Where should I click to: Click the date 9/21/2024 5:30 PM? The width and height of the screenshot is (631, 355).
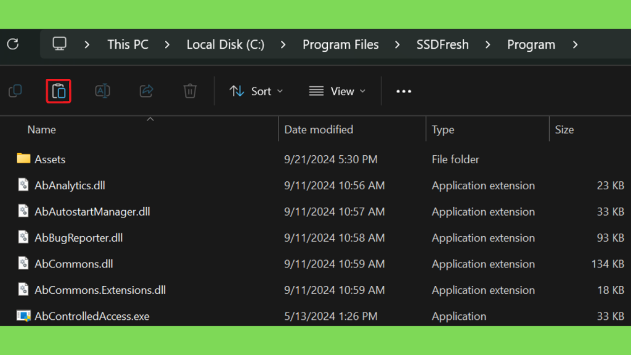(x=331, y=160)
